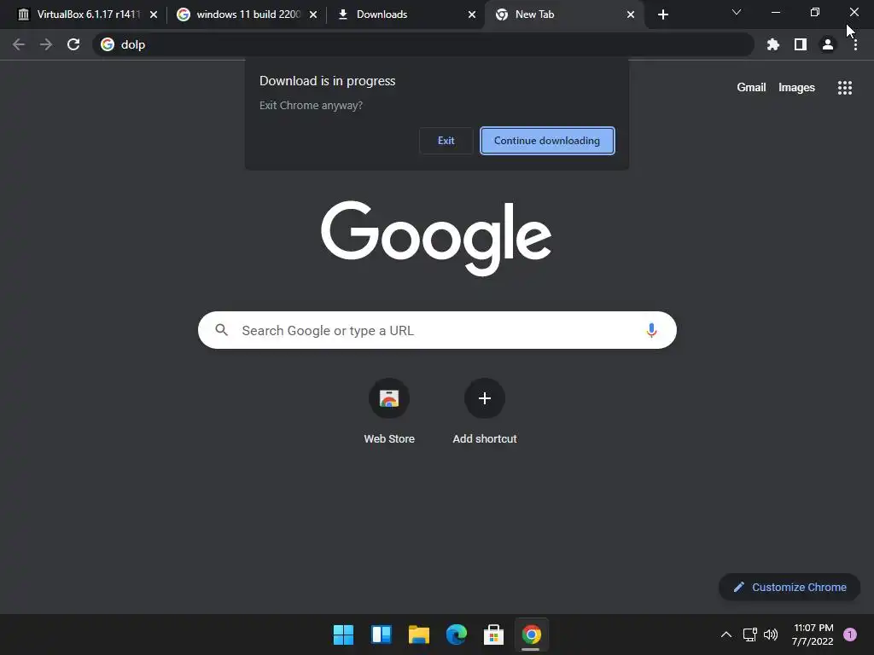Open the Google apps grid
This screenshot has width=874, height=655.
pos(844,88)
